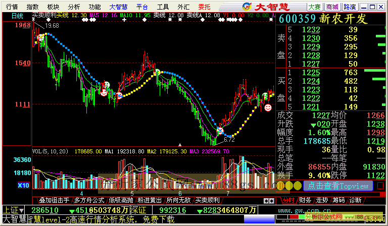This screenshot has width=388, height=226.
Task: Open the 指数 menu
Action: 33,7
